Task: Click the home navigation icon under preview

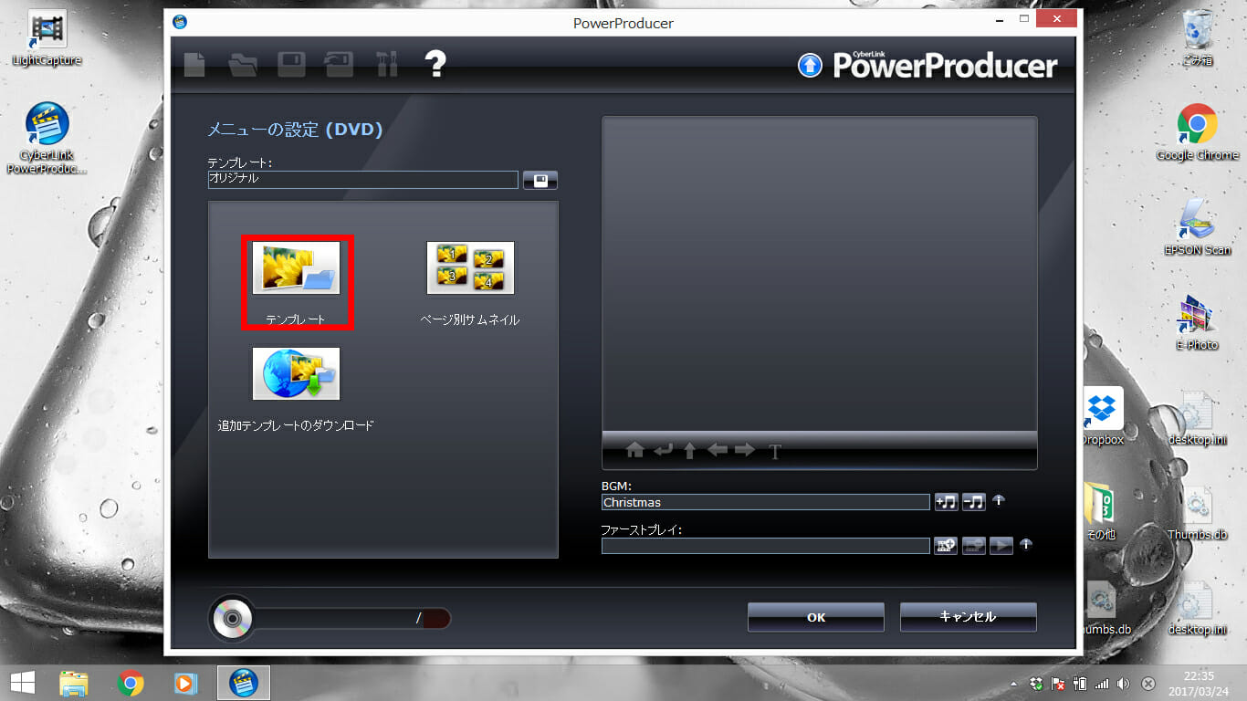Action: 635,450
